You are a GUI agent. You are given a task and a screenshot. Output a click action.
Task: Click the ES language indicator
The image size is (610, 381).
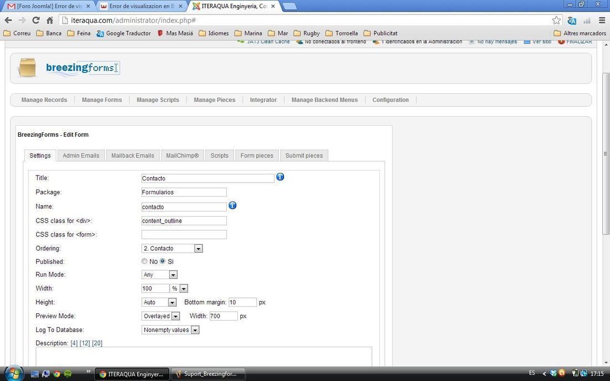(x=532, y=373)
